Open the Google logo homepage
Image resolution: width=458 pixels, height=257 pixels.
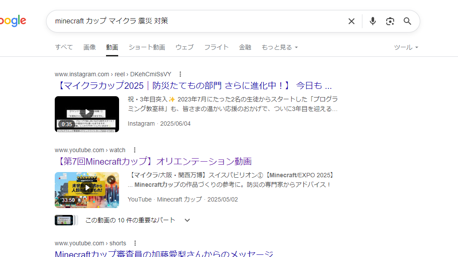pos(13,21)
